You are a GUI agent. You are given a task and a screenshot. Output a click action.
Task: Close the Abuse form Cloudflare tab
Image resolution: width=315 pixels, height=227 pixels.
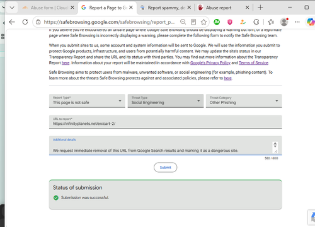coord(72,8)
